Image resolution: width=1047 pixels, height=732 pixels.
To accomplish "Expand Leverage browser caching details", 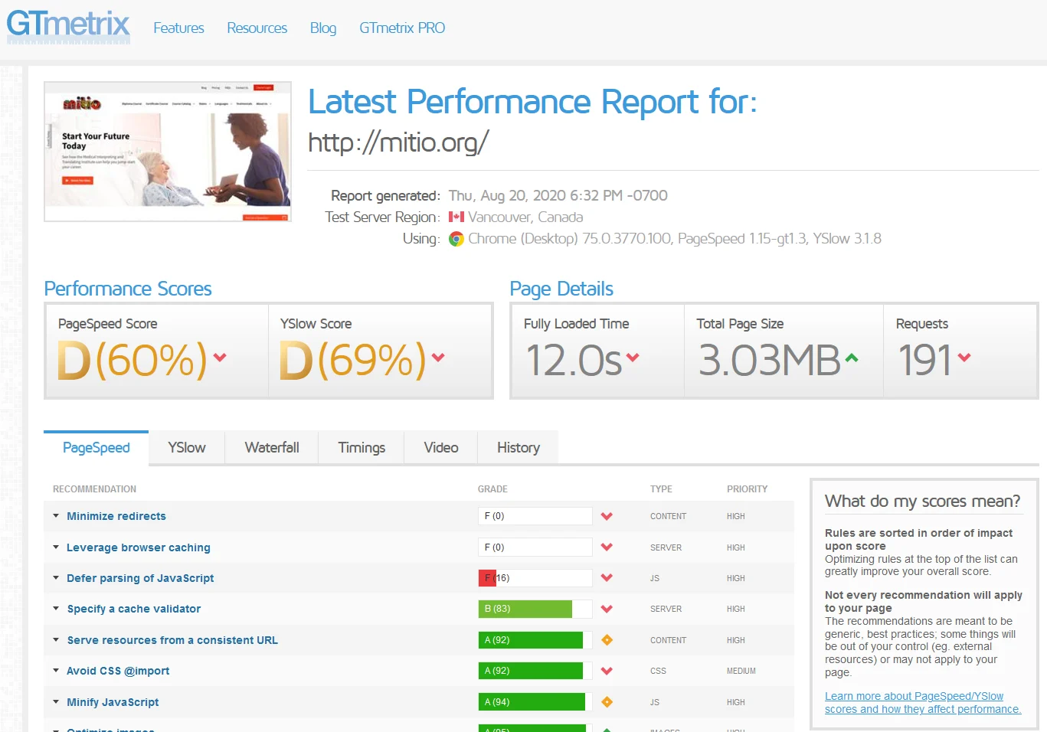I will [x=138, y=547].
